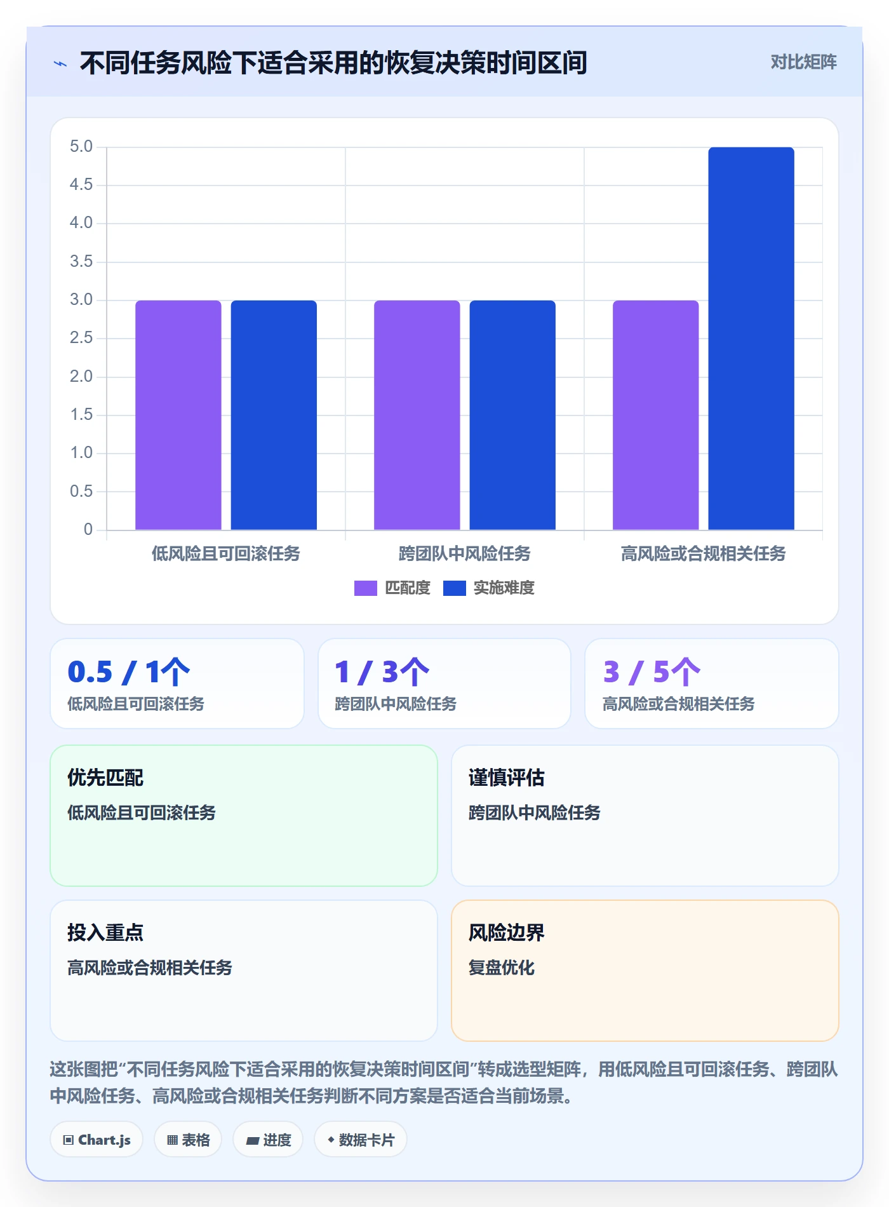889x1207 pixels.
Task: Click 跨团队中风险任务 text in the 谨慎评估 card
Action: (x=535, y=813)
